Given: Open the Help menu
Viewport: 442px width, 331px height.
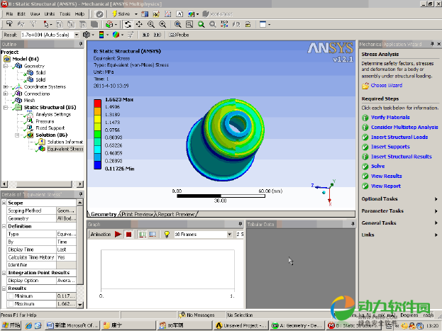Looking at the screenshot, I should tap(79, 13).
